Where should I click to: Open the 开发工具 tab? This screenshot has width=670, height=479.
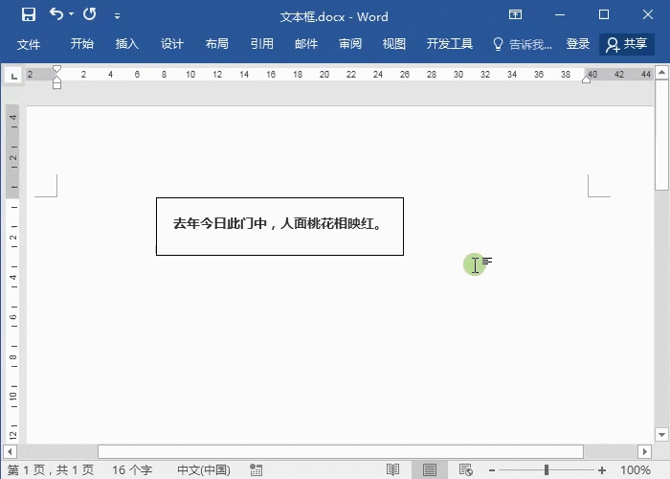coord(450,44)
